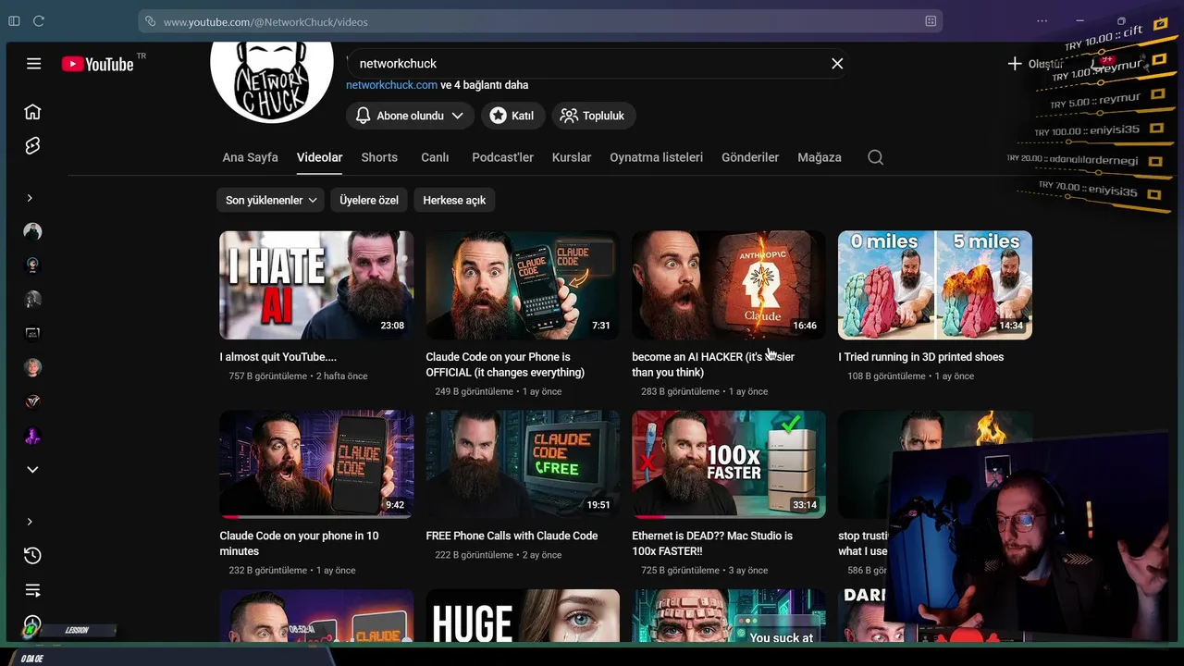Open watch History icon in sidebar
1184x666 pixels.
pyautogui.click(x=32, y=556)
